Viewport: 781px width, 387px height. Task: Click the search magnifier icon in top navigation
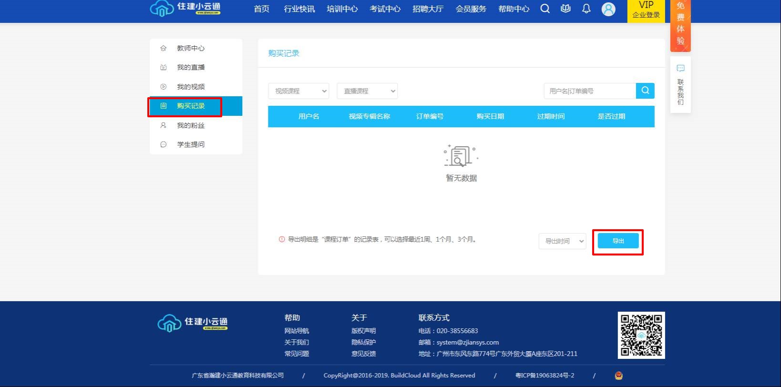[x=545, y=9]
